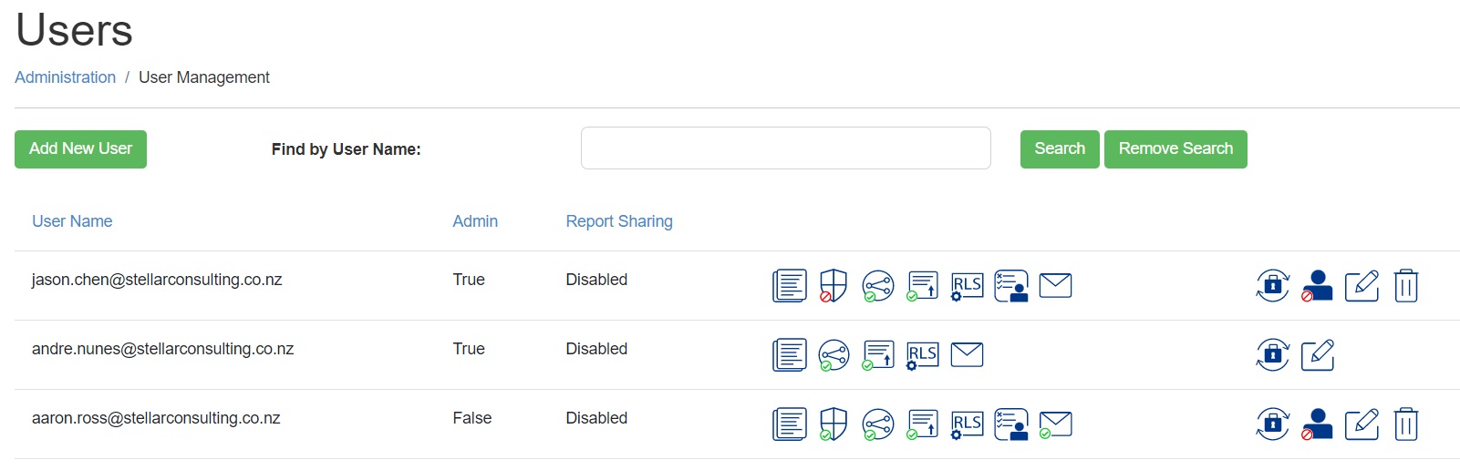Click reports icon for jason.chen
Image resolution: width=1460 pixels, height=470 pixels.
click(790, 286)
